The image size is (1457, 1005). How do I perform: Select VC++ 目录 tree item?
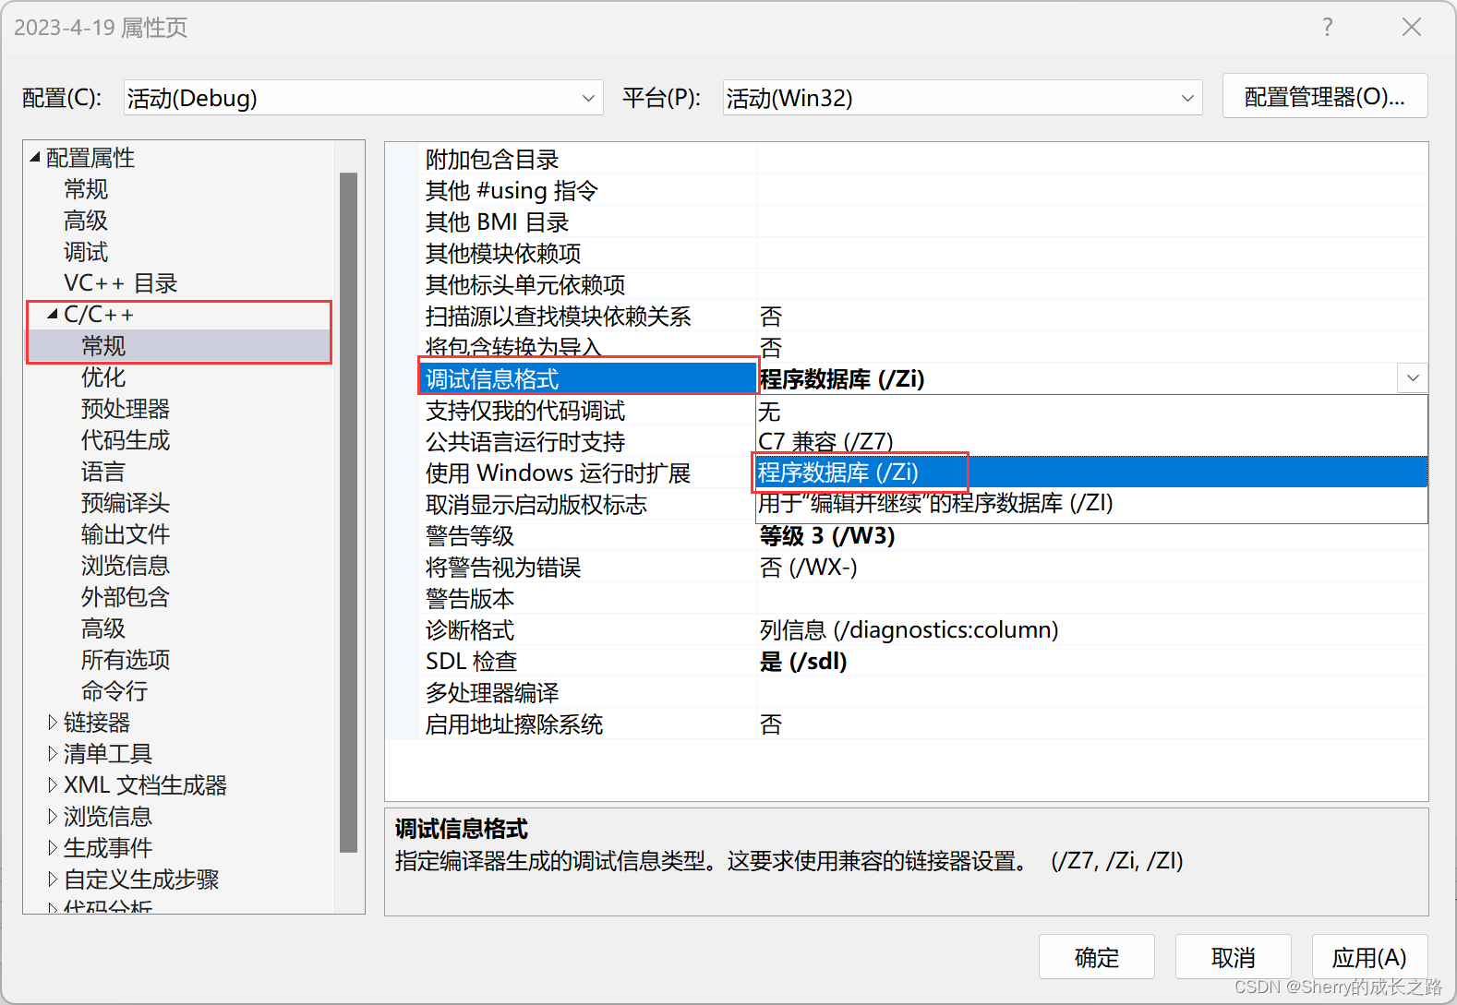coord(120,283)
